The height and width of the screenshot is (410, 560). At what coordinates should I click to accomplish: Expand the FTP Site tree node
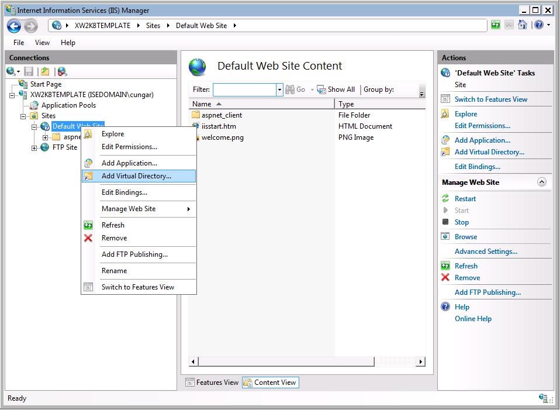click(x=34, y=148)
